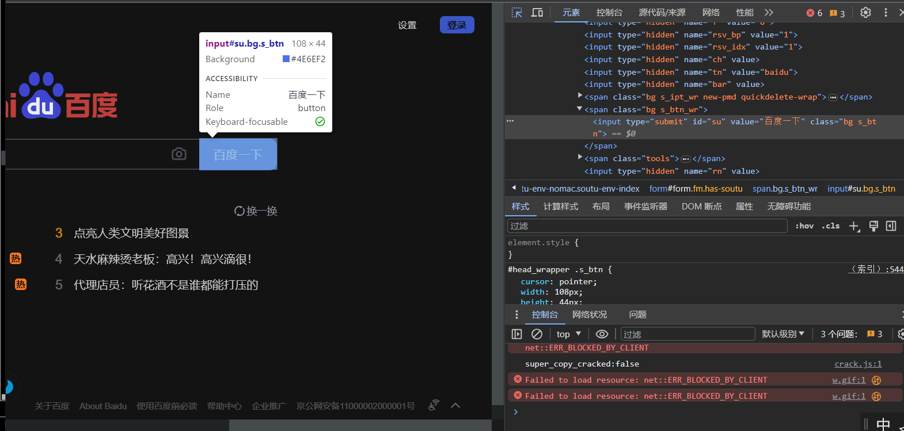Open the top context dropdown
Image resolution: width=904 pixels, height=431 pixels.
569,334
